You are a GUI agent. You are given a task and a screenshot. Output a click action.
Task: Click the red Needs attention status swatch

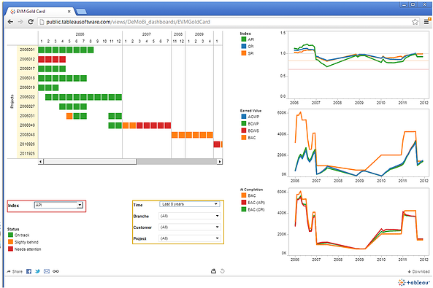[x=10, y=249]
